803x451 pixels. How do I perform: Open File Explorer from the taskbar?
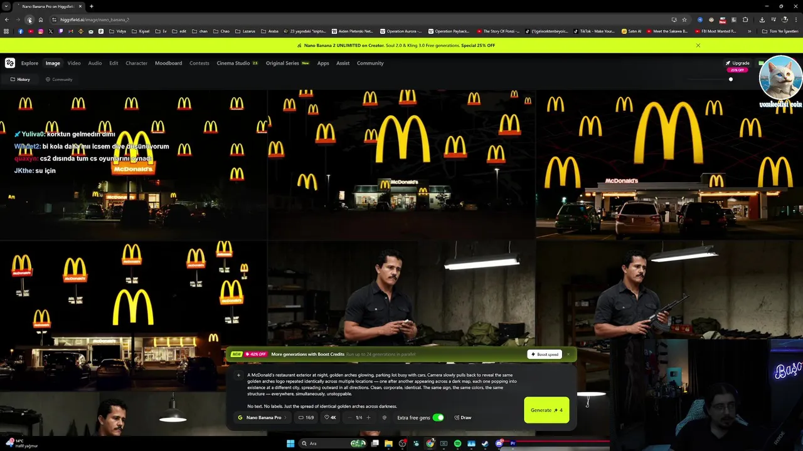coord(388,443)
